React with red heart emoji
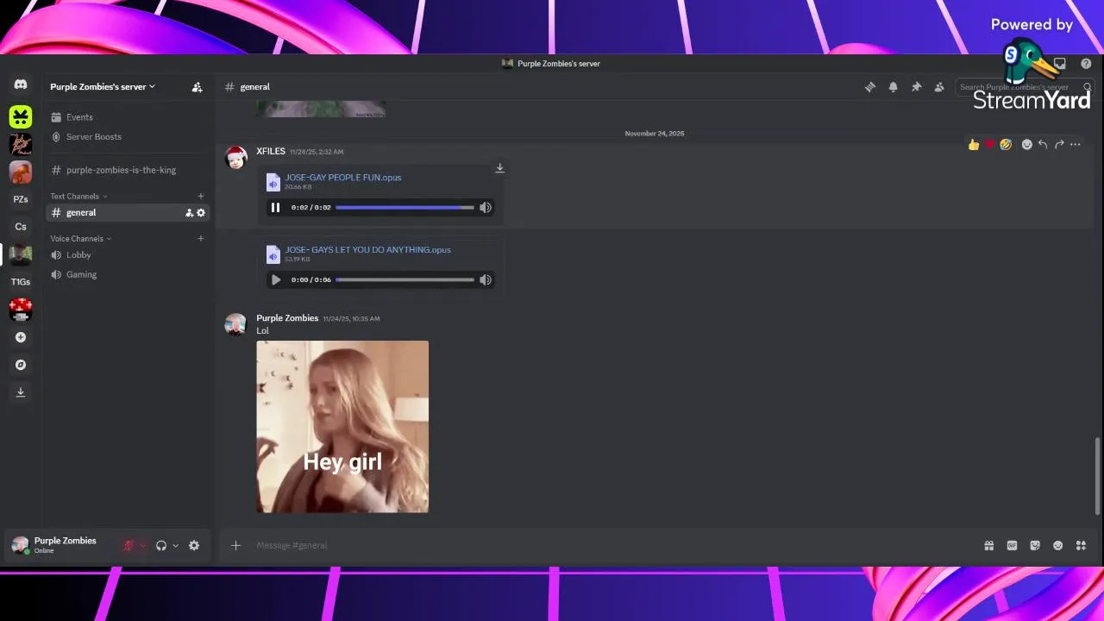This screenshot has height=621, width=1104. click(990, 145)
